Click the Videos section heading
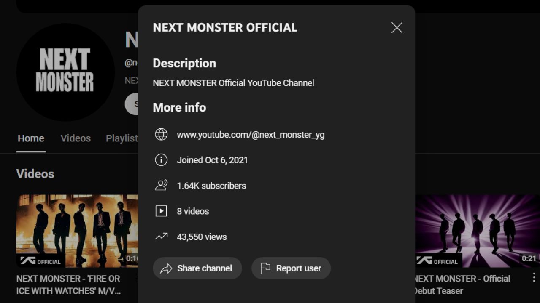This screenshot has height=303, width=540. (35, 174)
